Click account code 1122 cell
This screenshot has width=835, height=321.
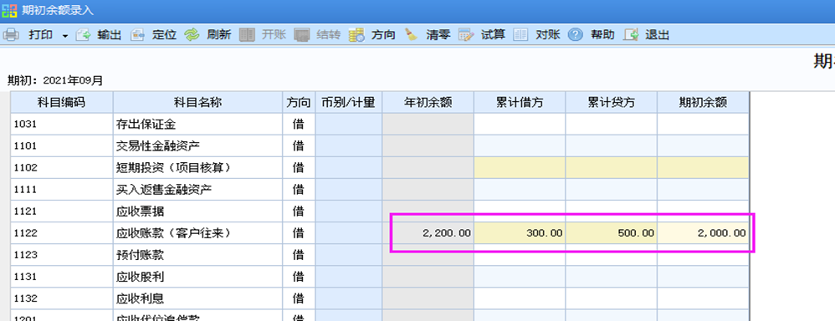click(62, 232)
